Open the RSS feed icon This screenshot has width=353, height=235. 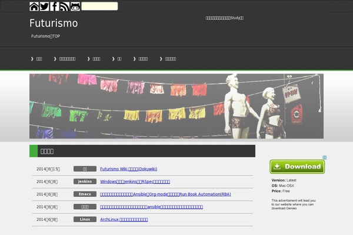pyautogui.click(x=65, y=6)
